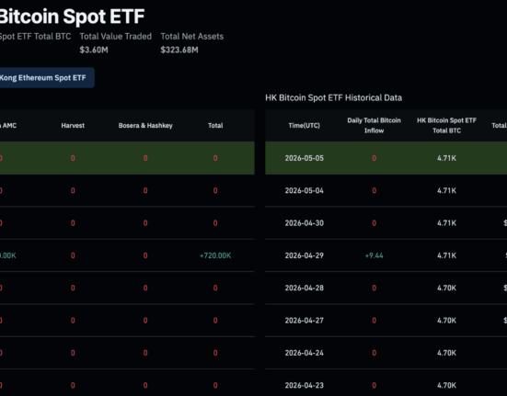Click the Daily Total Bitcoin Inflow header

click(374, 126)
